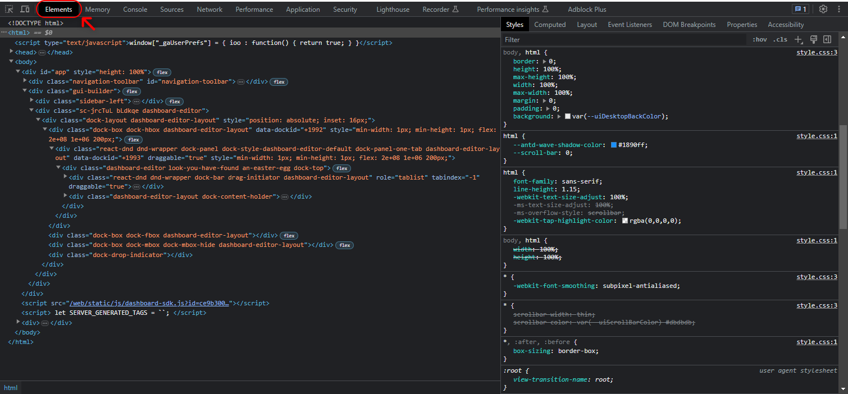
Task: Open DevTools settings gear
Action: (x=823, y=10)
